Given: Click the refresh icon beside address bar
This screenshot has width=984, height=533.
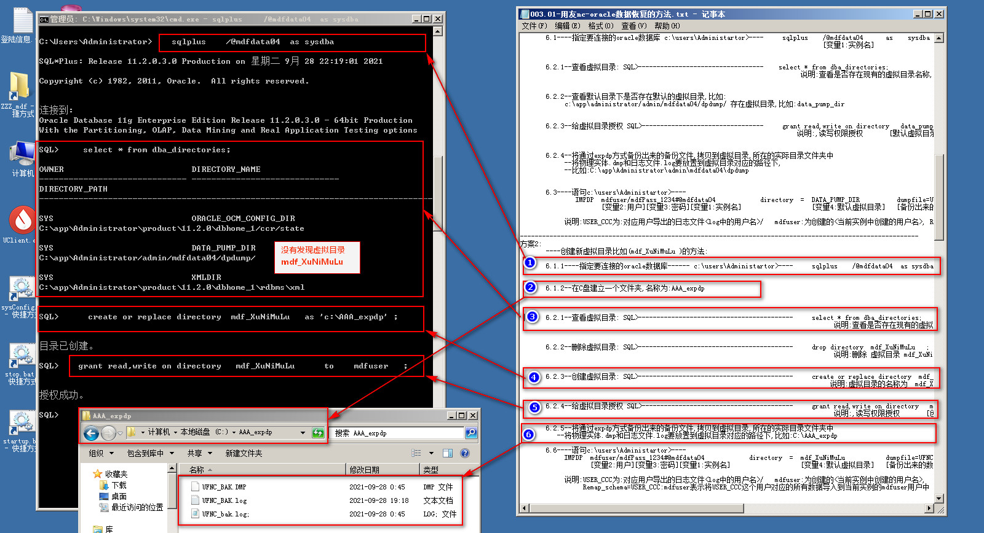Looking at the screenshot, I should (x=318, y=433).
